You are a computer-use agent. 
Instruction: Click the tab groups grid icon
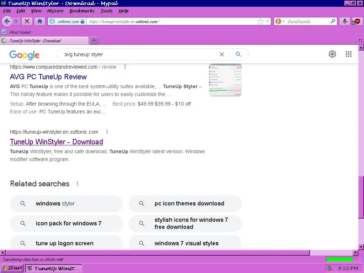[360, 41]
